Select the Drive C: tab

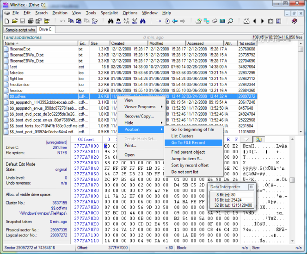click(x=46, y=30)
